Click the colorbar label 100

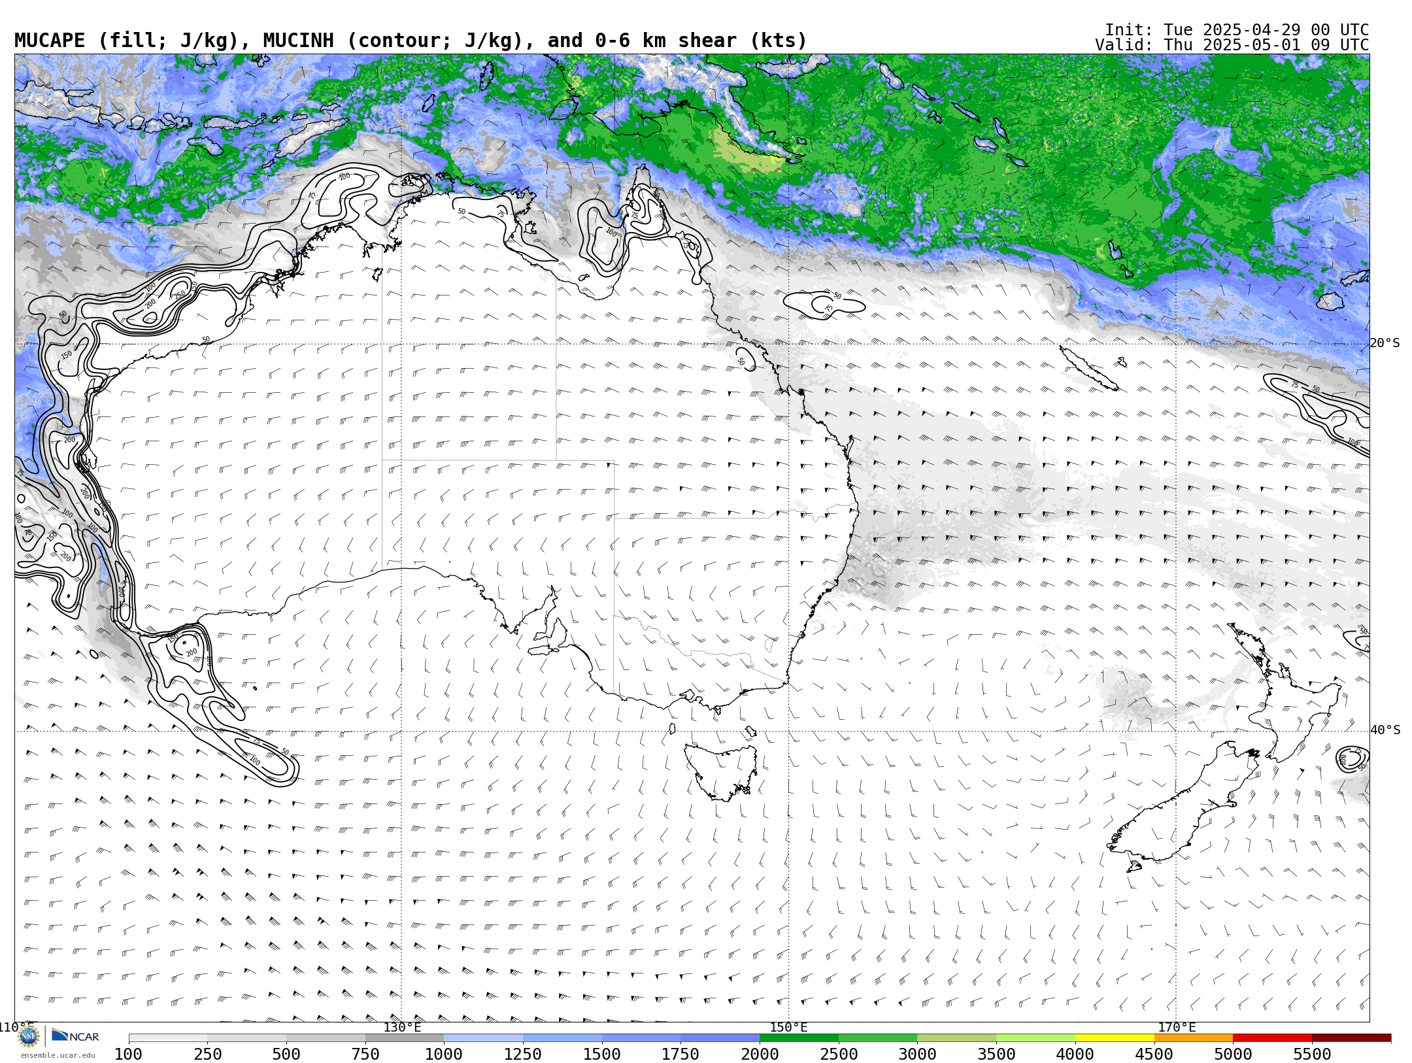tap(128, 1054)
